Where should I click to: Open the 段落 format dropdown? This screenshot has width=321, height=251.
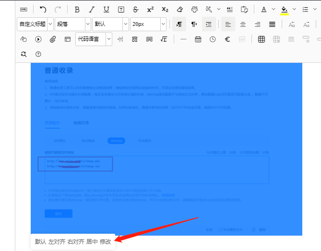pos(73,24)
